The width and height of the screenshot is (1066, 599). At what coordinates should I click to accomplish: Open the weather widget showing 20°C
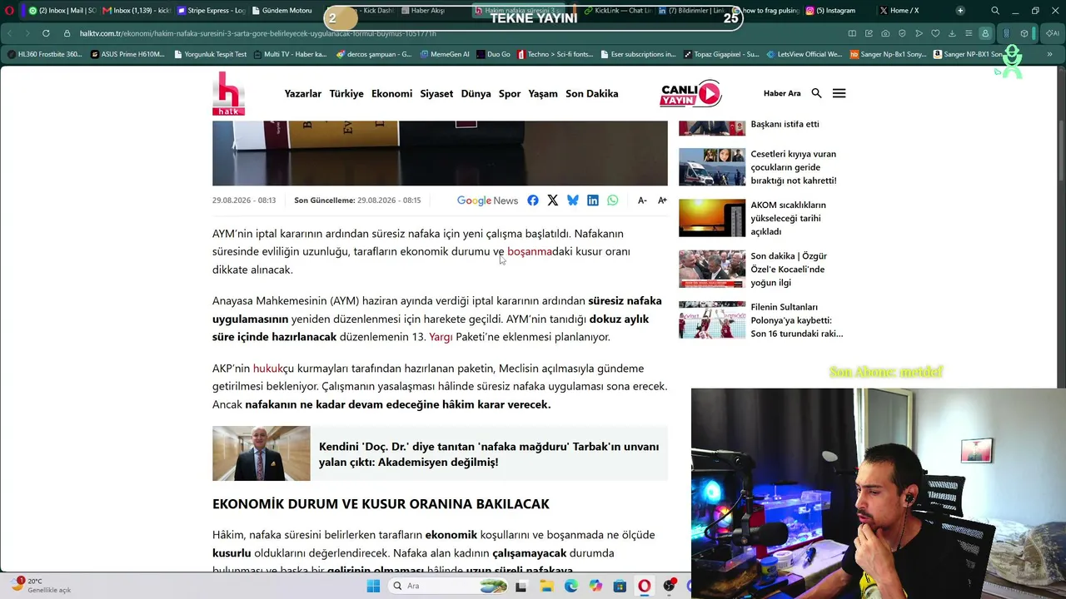[40, 585]
